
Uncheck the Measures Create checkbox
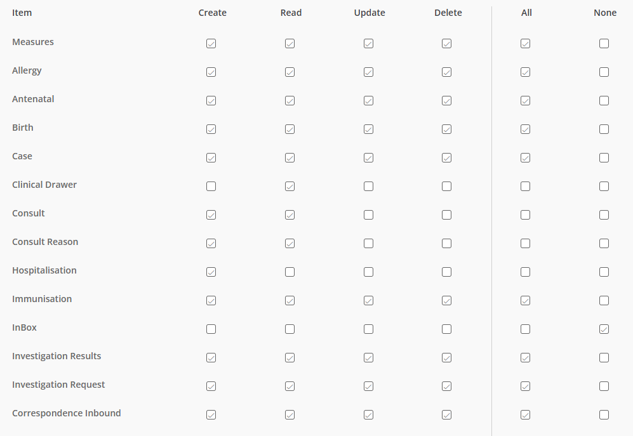[x=211, y=44]
